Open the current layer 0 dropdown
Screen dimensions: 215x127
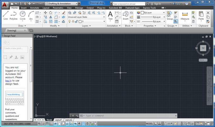[86, 22]
